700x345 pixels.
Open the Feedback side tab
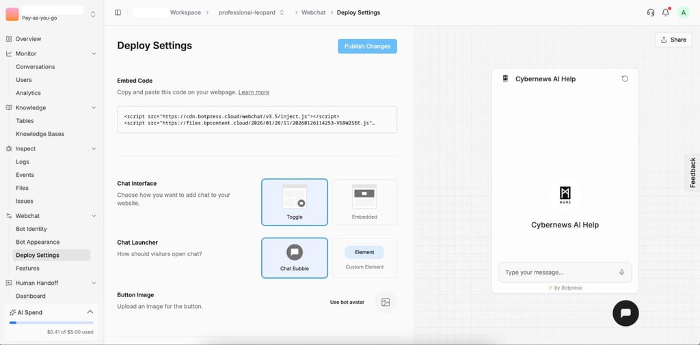(x=692, y=173)
